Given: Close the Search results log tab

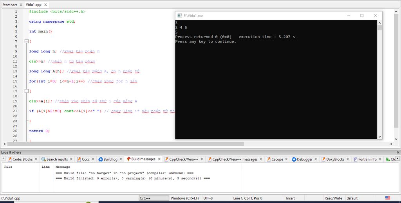Looking at the screenshot, I should pyautogui.click(x=71, y=159).
